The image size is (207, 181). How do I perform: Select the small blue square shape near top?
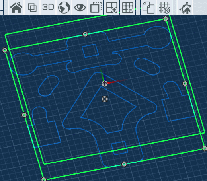tap(90, 51)
